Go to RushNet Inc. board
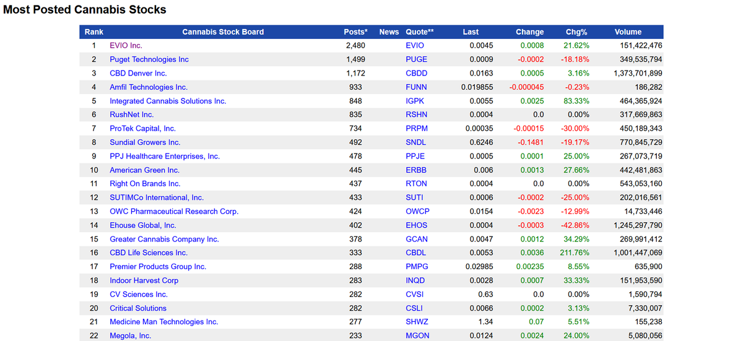743x341 pixels. pos(131,114)
